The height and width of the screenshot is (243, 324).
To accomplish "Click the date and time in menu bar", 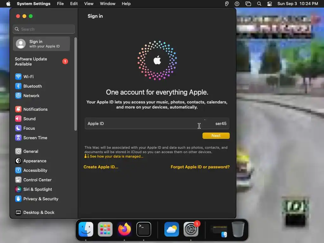I will 297,4.
